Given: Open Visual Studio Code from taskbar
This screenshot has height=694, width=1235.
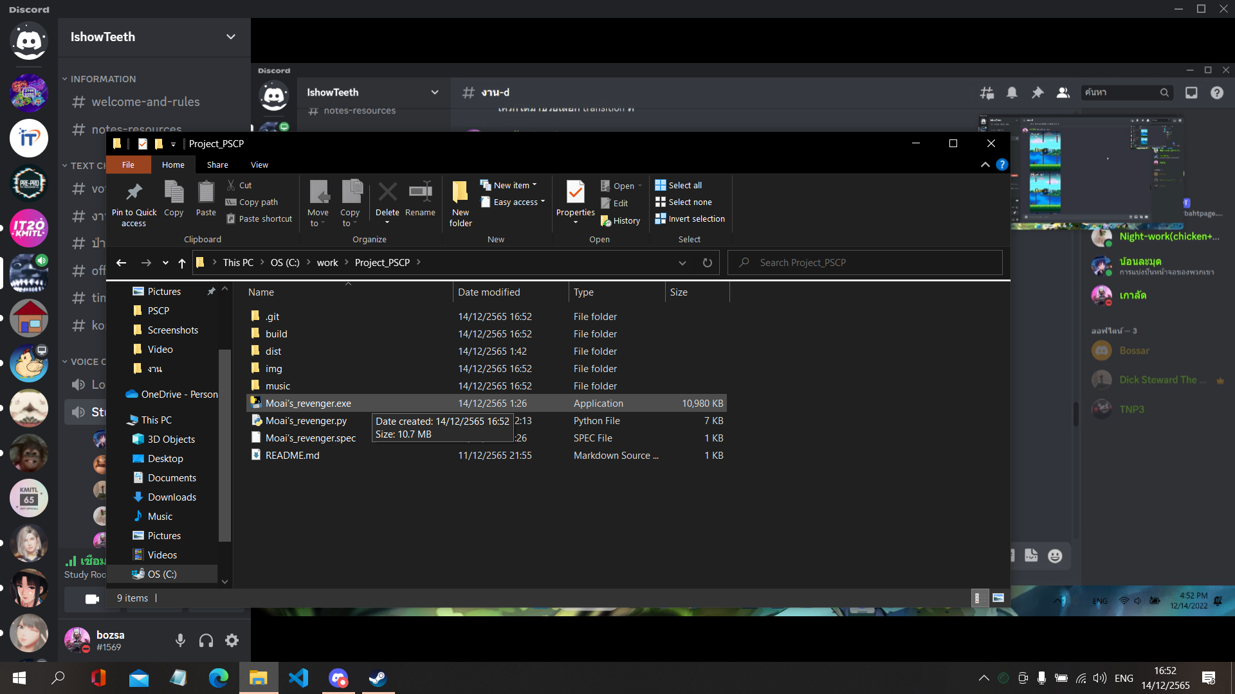Looking at the screenshot, I should pos(298,678).
